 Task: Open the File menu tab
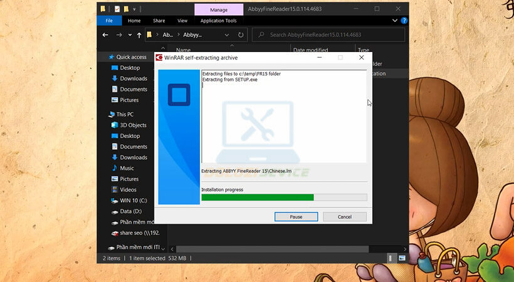point(109,21)
